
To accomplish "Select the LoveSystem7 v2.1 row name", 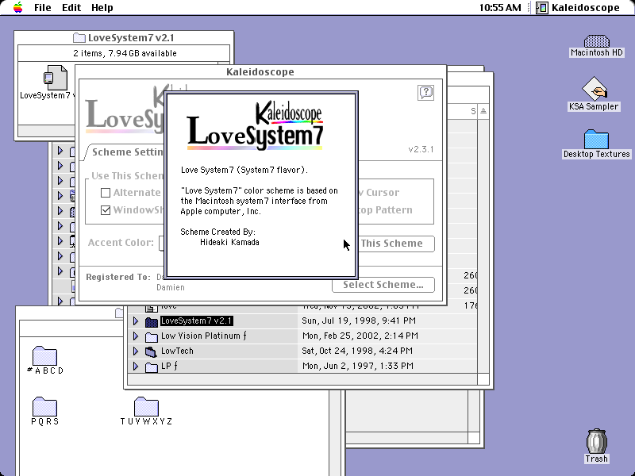I will 196,321.
